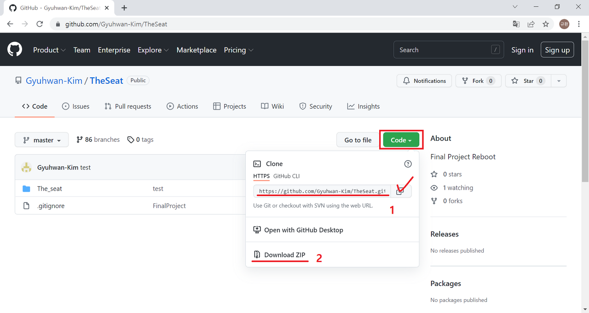Go back using the browser back arrow
The width and height of the screenshot is (589, 313).
click(x=10, y=24)
